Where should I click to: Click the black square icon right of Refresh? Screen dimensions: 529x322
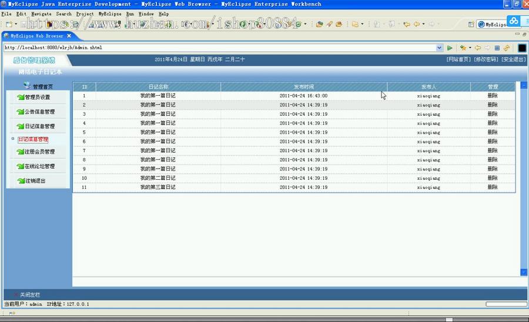click(x=522, y=48)
